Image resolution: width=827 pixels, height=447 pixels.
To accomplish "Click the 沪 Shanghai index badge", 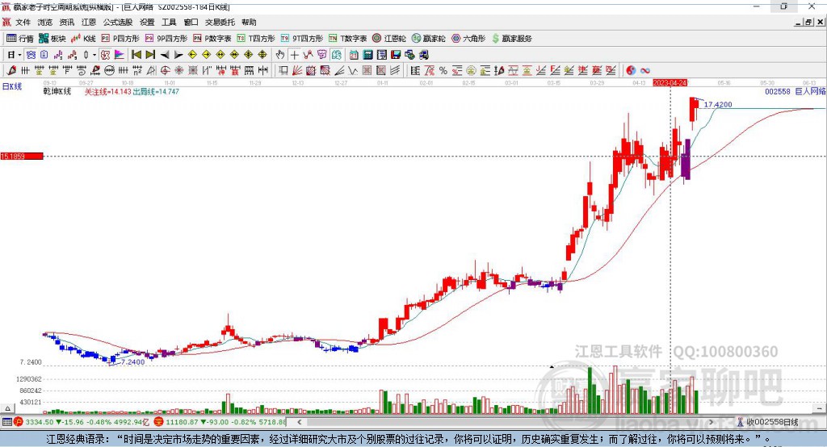I will 19,422.
